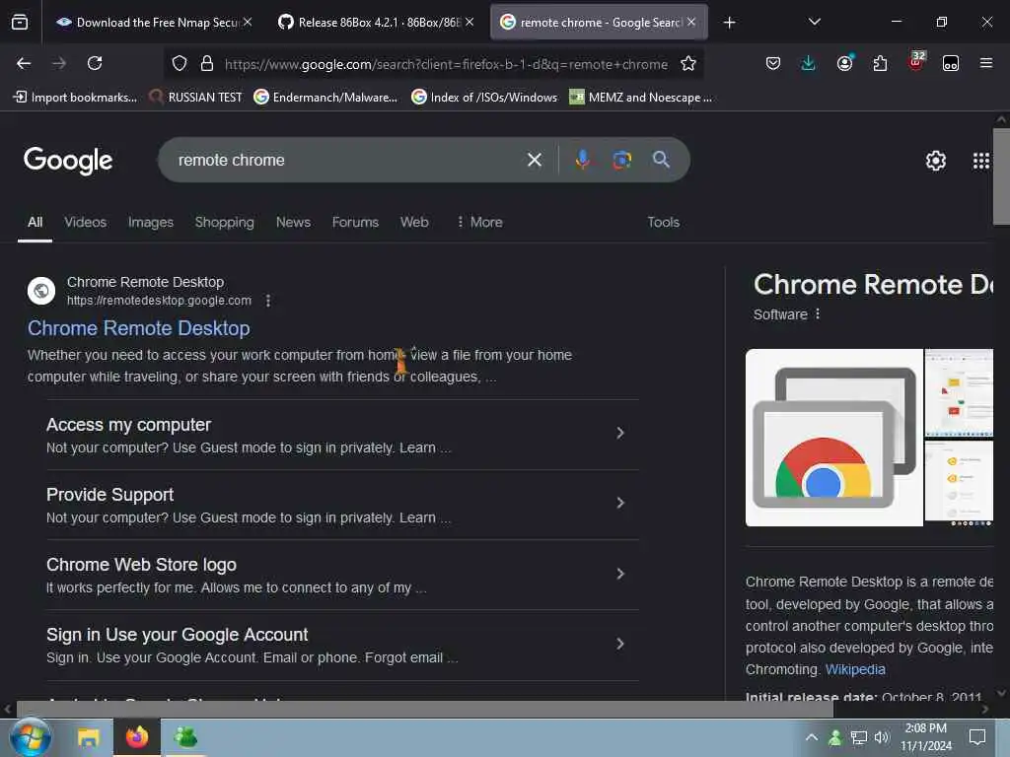This screenshot has height=757, width=1010.
Task: Open the notification action center
Action: pyautogui.click(x=977, y=737)
